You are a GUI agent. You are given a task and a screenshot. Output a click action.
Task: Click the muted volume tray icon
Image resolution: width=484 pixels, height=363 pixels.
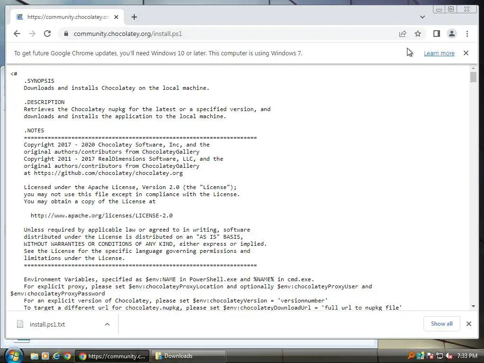coord(449,356)
